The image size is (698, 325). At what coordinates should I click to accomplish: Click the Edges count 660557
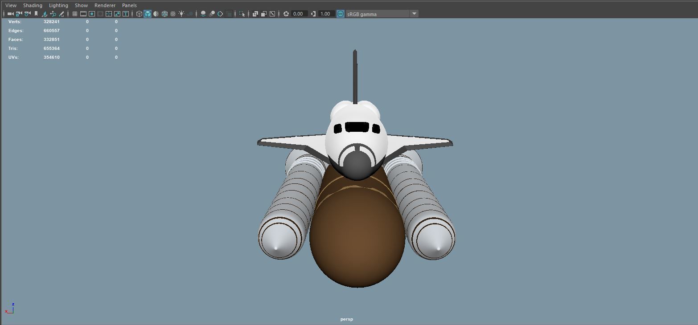point(52,30)
